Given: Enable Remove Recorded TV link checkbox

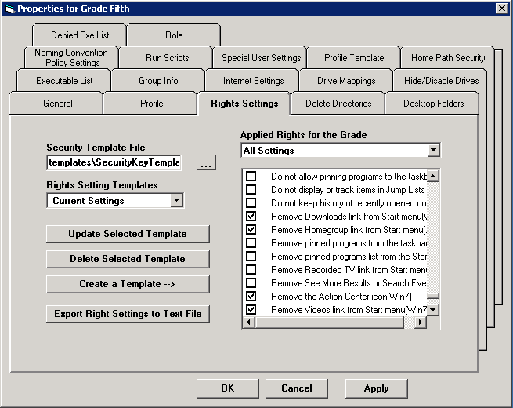Looking at the screenshot, I should pyautogui.click(x=251, y=269).
